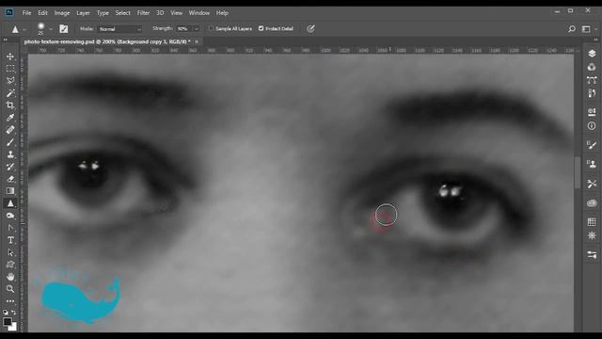Open the Brush Preset picker arrow

tap(50, 29)
